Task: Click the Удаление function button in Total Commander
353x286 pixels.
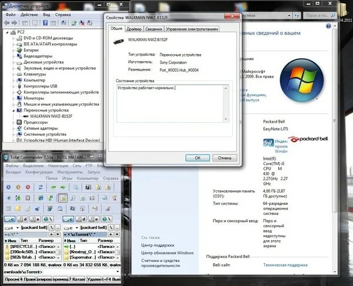Action: pyautogui.click(x=94, y=279)
